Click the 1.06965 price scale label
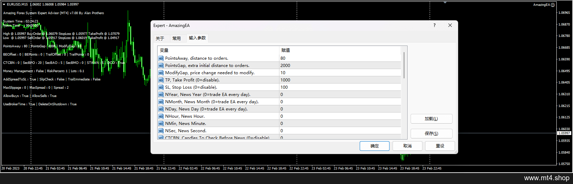Viewport: 573px width, 184px height. (x=564, y=13)
